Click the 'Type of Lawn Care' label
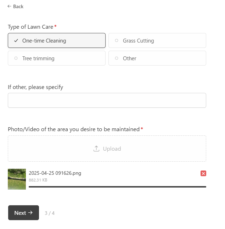The height and width of the screenshot is (229, 225). coord(30,27)
